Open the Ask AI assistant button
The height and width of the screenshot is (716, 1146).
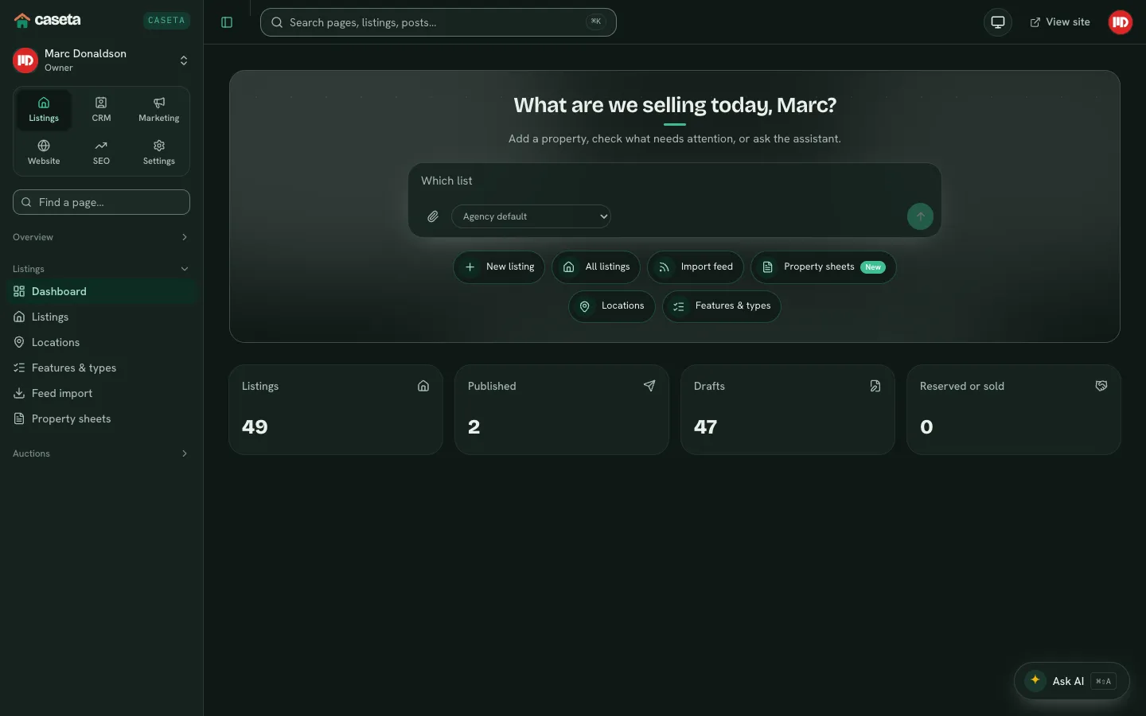pos(1072,681)
